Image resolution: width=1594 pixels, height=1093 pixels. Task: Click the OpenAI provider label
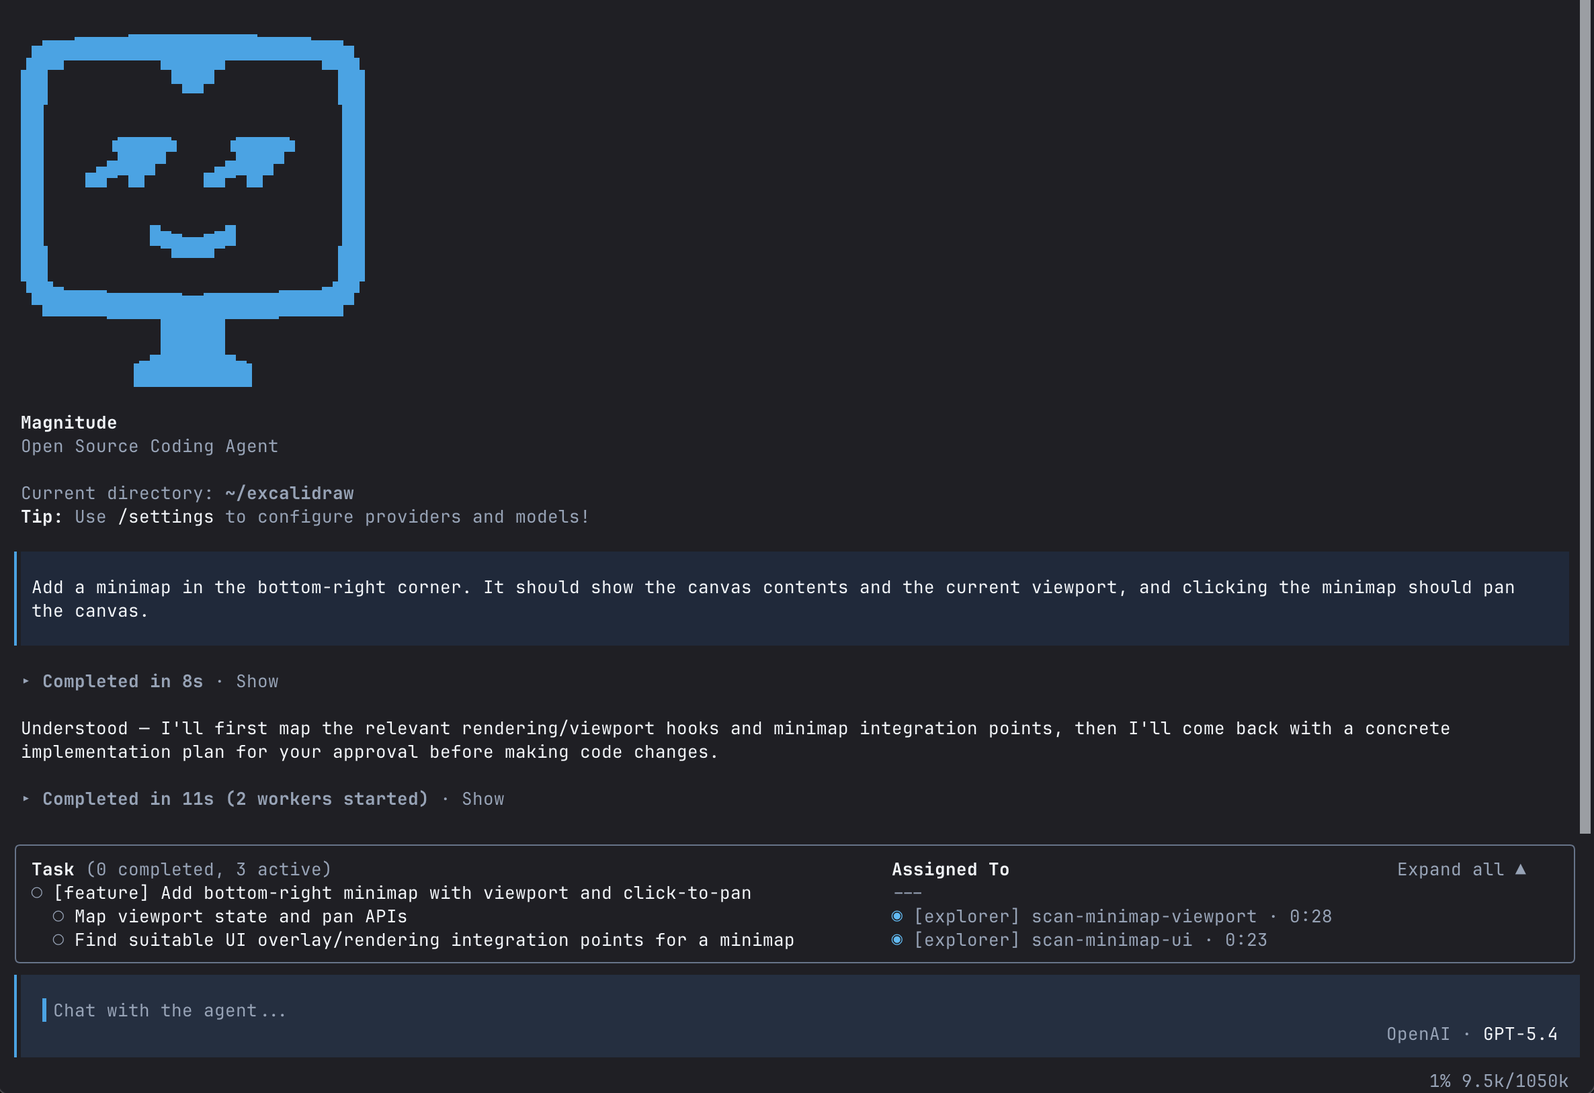click(1417, 1034)
